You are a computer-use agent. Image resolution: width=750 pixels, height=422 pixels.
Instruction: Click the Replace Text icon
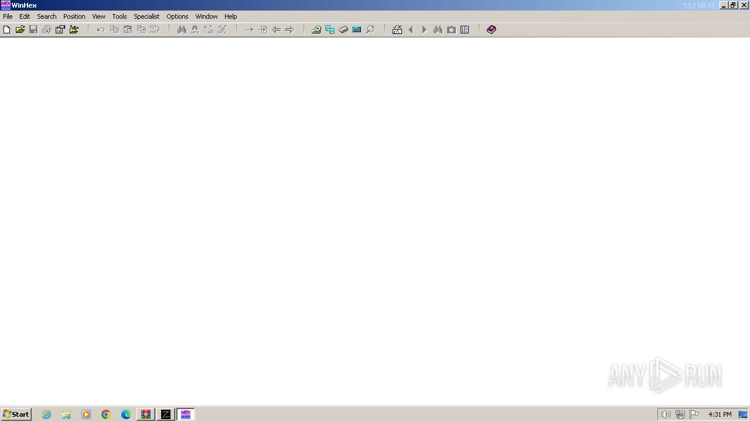[209, 29]
